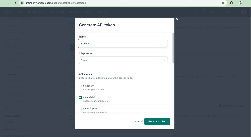Open Time tracking in the settings sidebar

coord(14,39)
